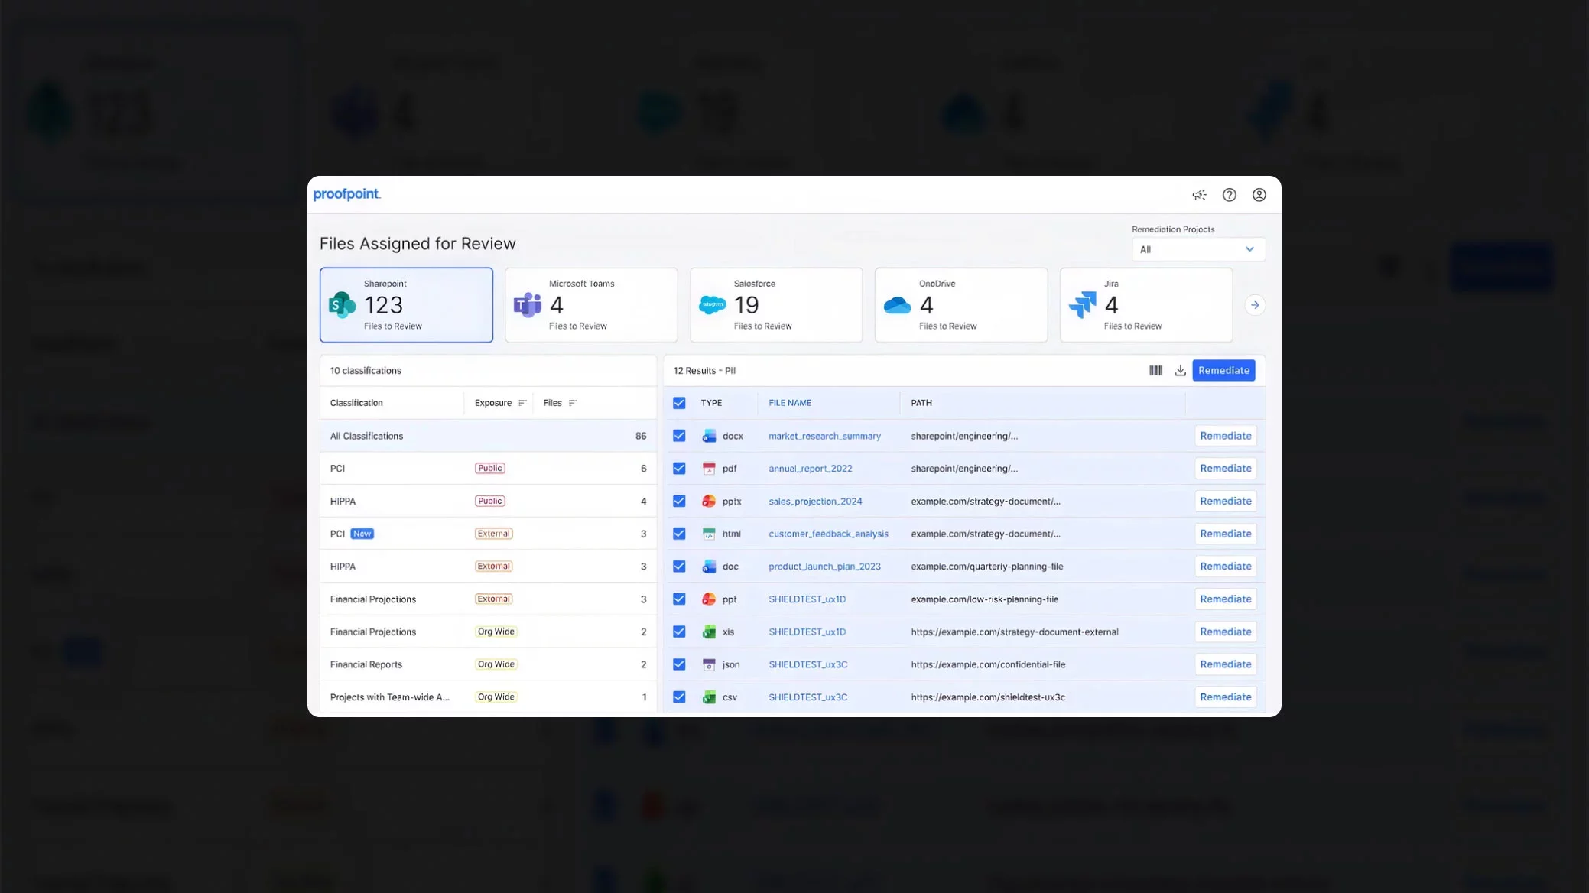Viewport: 1589px width, 893px height.
Task: Click the json file type icon
Action: (709, 664)
